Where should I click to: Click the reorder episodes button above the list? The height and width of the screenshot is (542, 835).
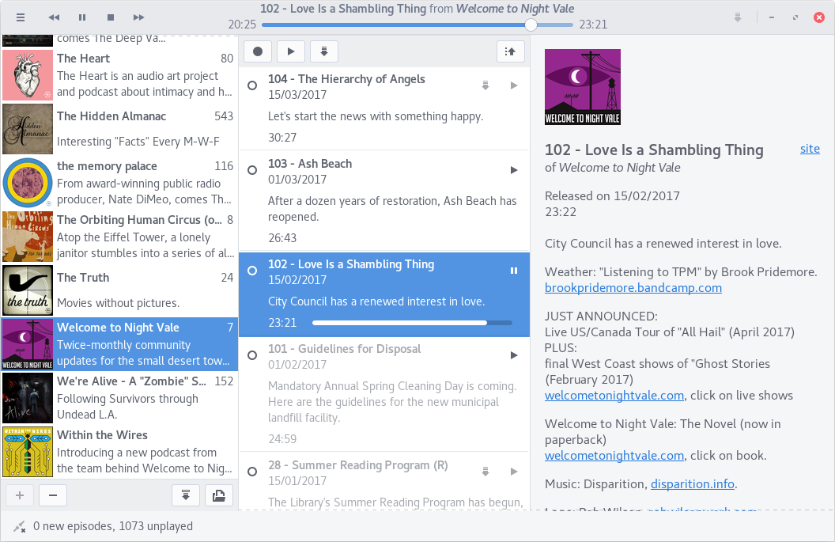[x=510, y=51]
